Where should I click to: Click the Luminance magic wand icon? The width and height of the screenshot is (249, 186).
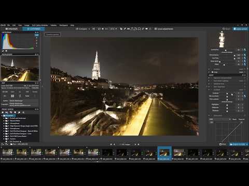(x=245, y=50)
